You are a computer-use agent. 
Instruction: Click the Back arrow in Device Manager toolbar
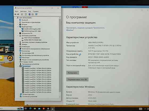tap(15, 14)
